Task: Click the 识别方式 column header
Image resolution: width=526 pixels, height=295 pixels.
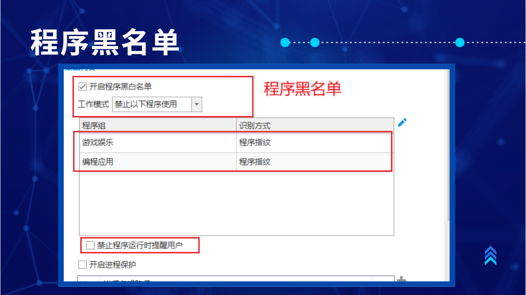Action: (315, 125)
